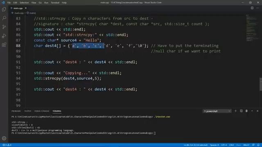
Task: Change language mode via C++ status entry
Action: 238,145
